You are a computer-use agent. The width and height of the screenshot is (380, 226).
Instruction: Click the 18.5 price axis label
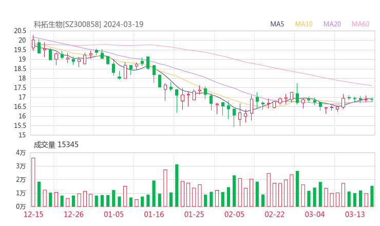pos(20,69)
